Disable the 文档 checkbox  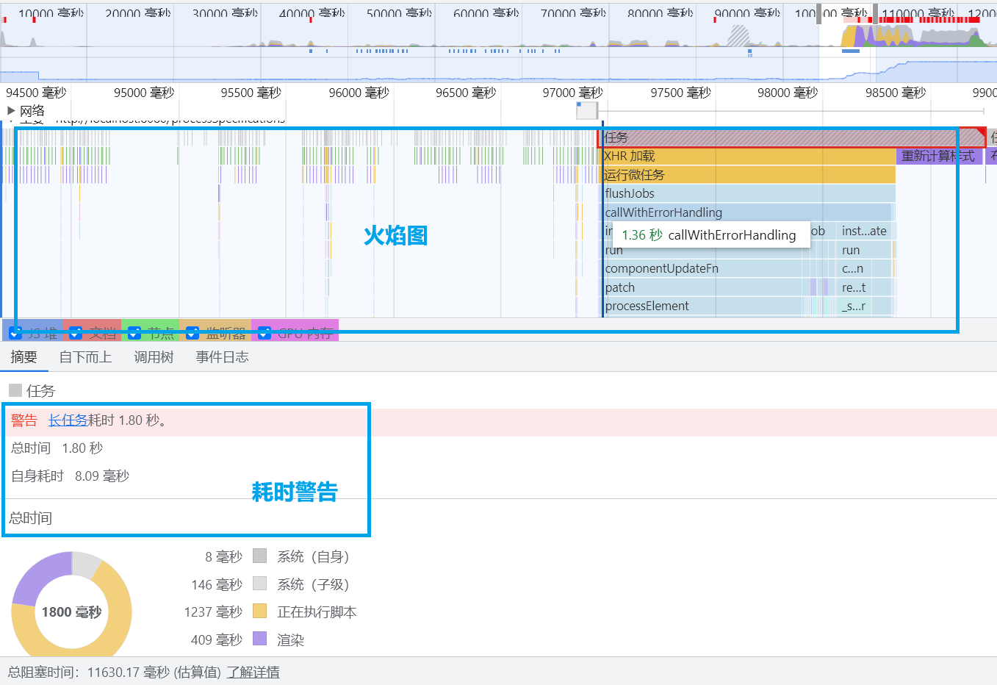tap(73, 332)
